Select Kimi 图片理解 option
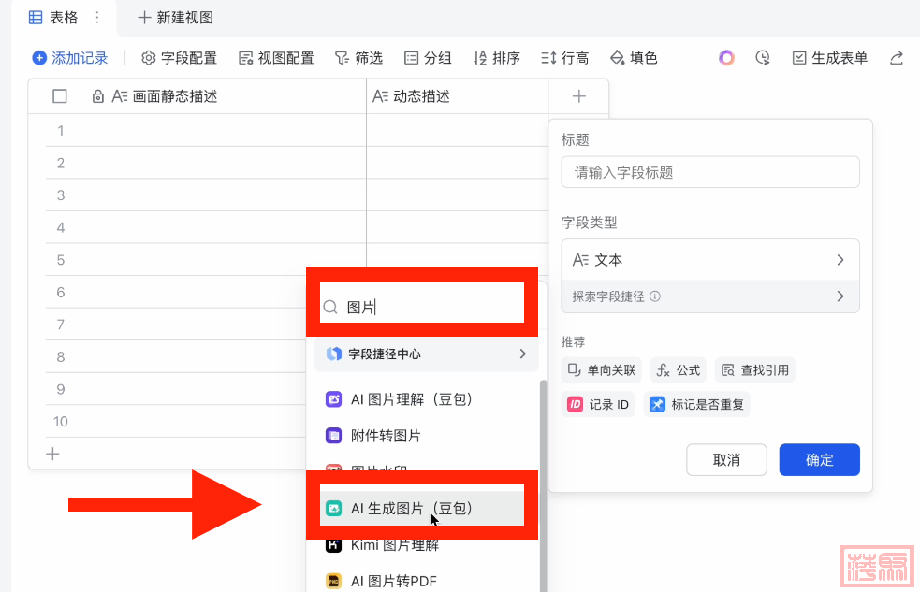Viewport: 920px width, 592px height. pos(394,545)
